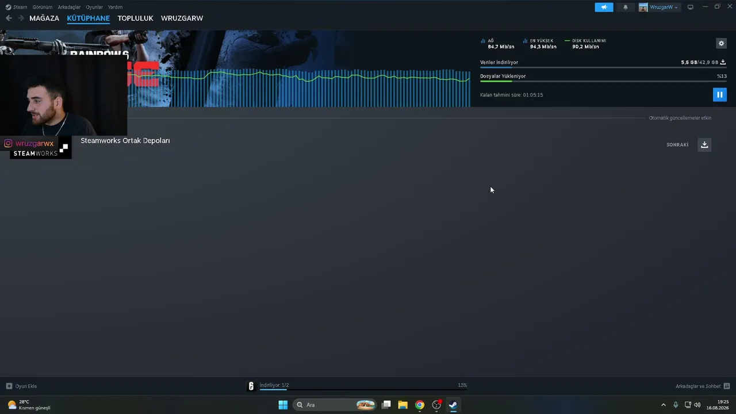Screen dimensions: 736x414
Task: Click the Oyun Ekle button
Action: 21,386
